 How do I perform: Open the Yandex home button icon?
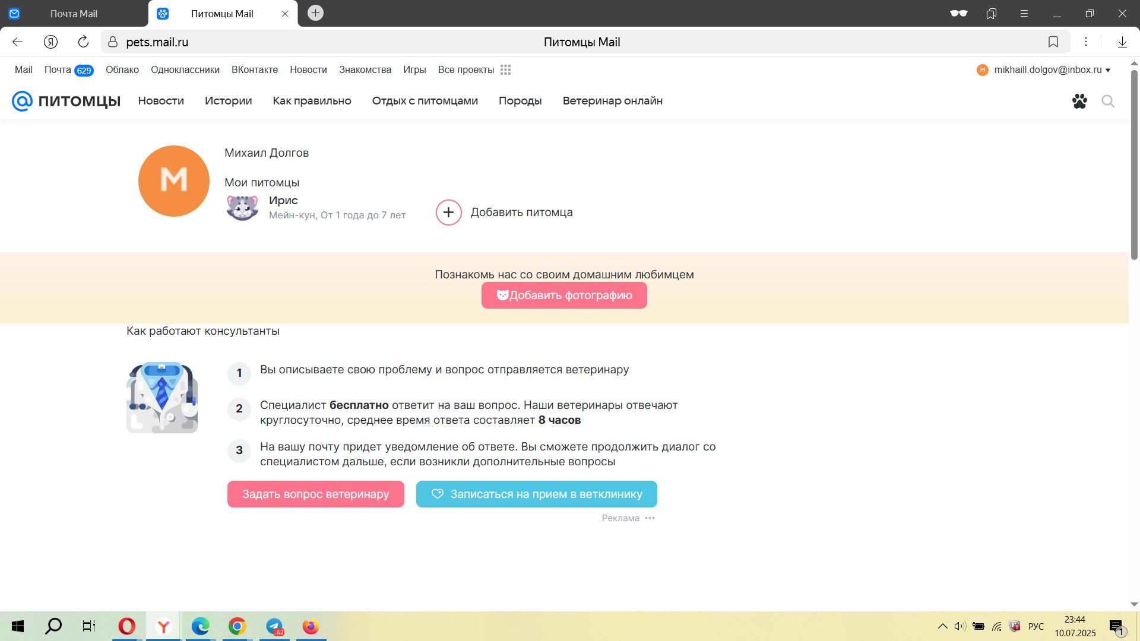[x=50, y=42]
